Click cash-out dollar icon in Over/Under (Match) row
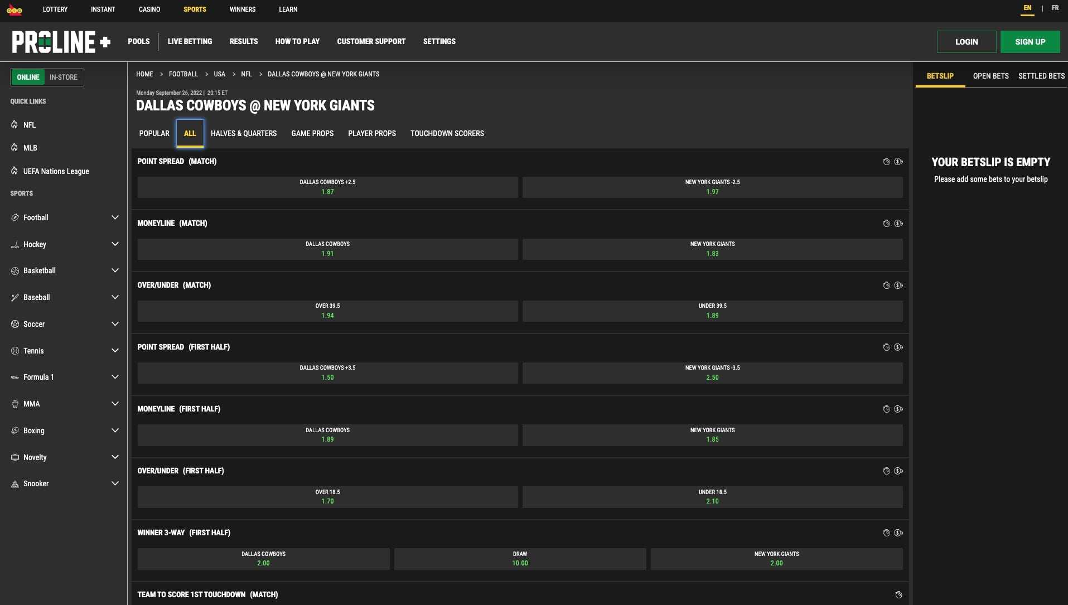The image size is (1068, 605). (x=898, y=285)
